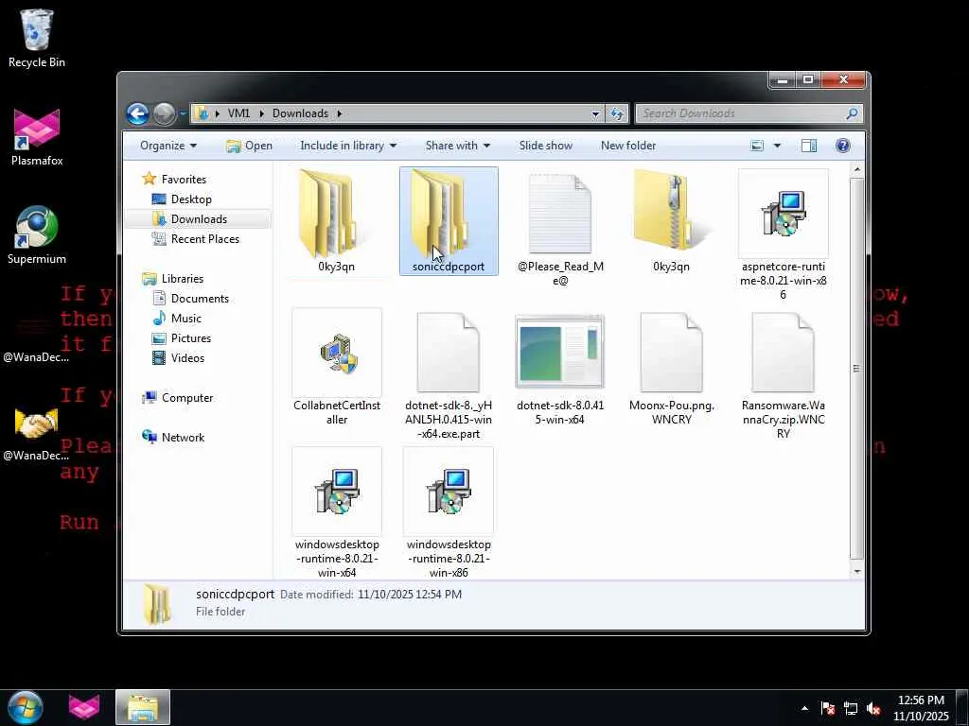Select Computer in navigation pane
Image resolution: width=969 pixels, height=726 pixels.
[187, 398]
